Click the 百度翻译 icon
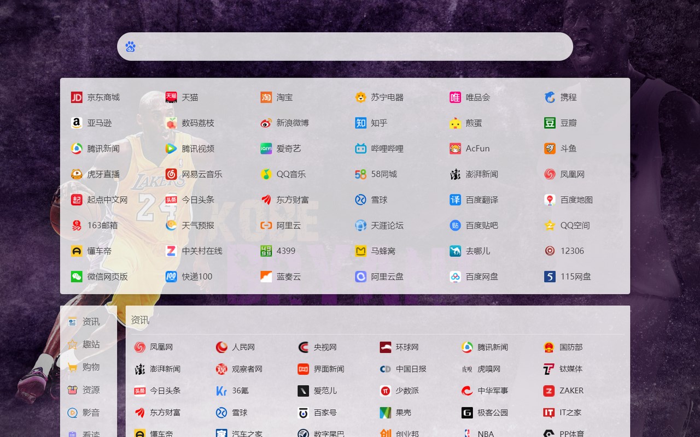The image size is (700, 437). point(455,200)
